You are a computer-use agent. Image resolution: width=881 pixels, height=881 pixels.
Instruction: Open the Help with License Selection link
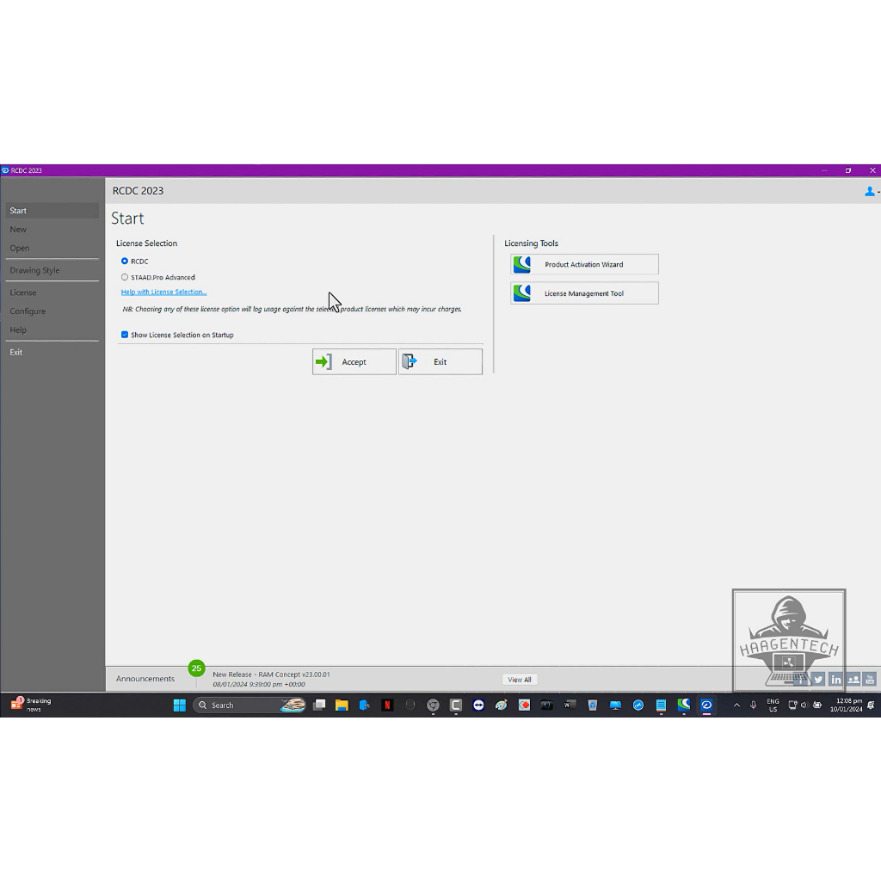(x=163, y=293)
